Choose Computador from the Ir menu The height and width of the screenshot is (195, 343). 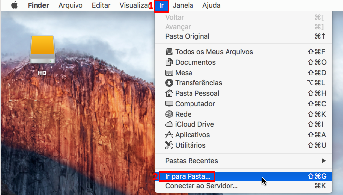243,104
